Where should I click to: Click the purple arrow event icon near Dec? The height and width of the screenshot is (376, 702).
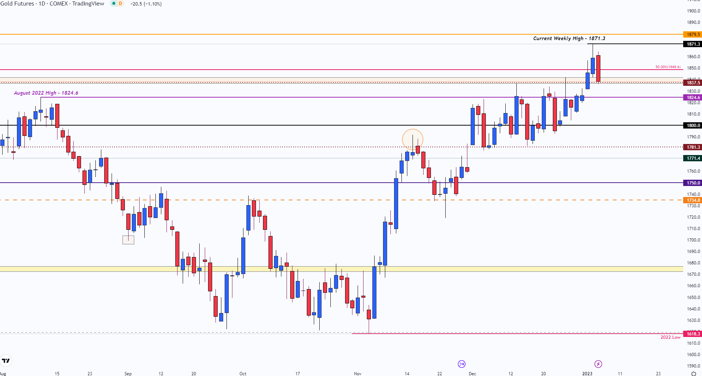coord(461,364)
